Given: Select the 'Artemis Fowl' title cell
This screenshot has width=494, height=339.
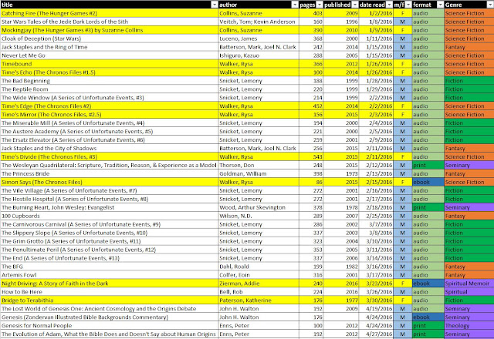Looking at the screenshot, I should click(110, 275).
